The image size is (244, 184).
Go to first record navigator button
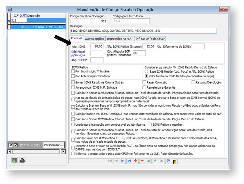tap(110, 161)
